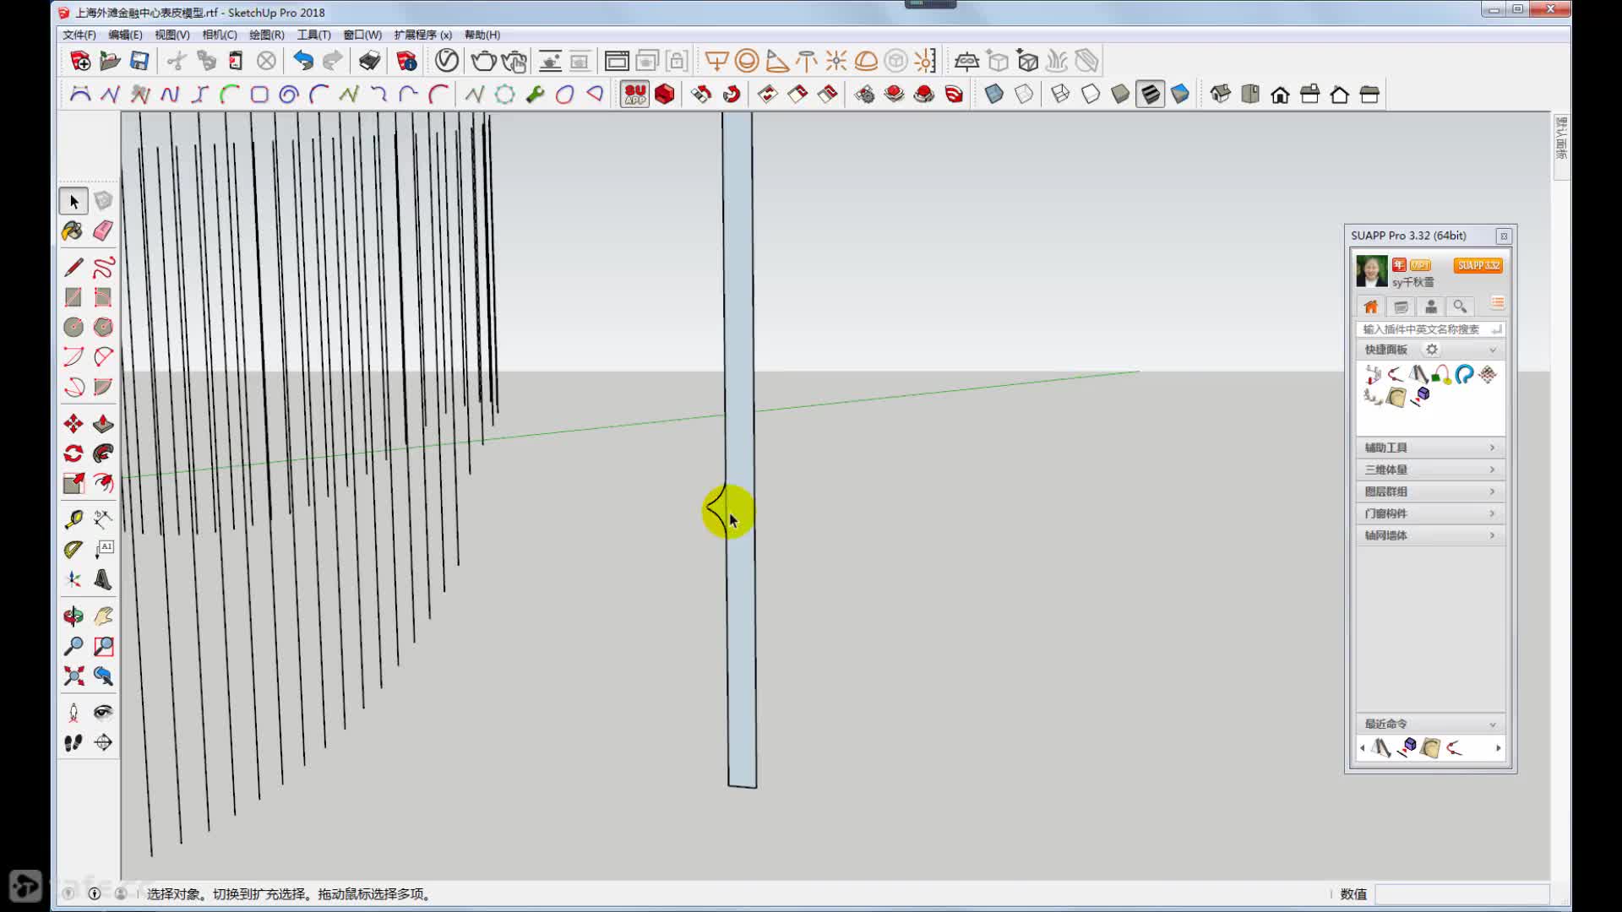
Task: Enable Wireframe face style
Action: tap(1060, 95)
